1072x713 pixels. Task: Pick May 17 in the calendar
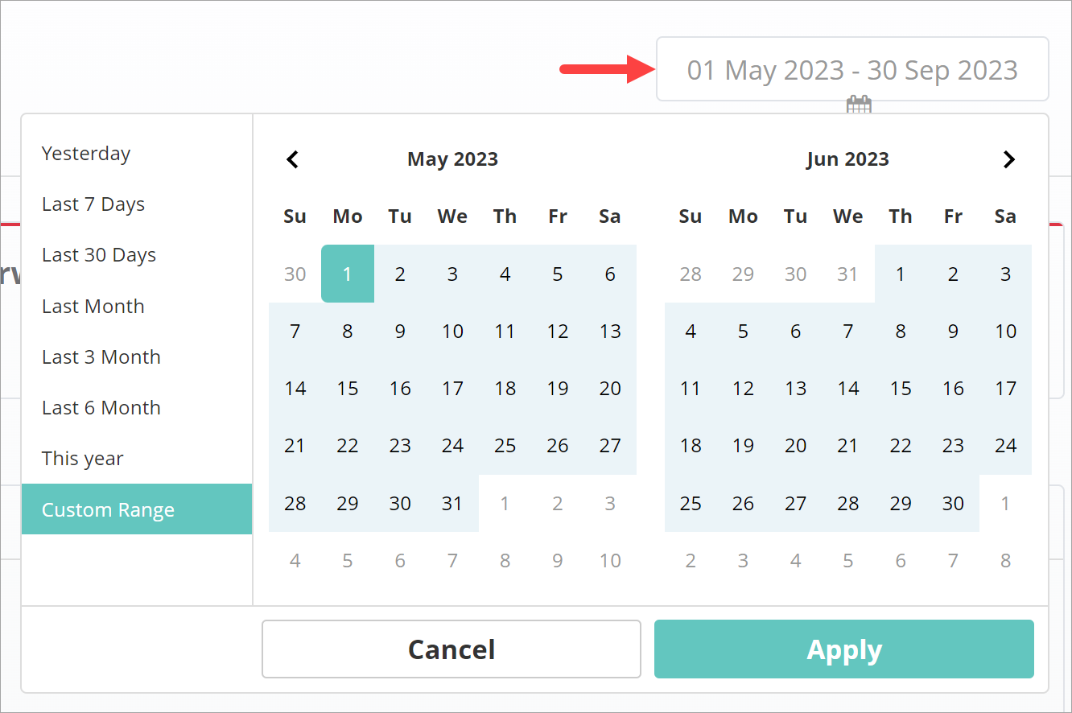click(452, 389)
